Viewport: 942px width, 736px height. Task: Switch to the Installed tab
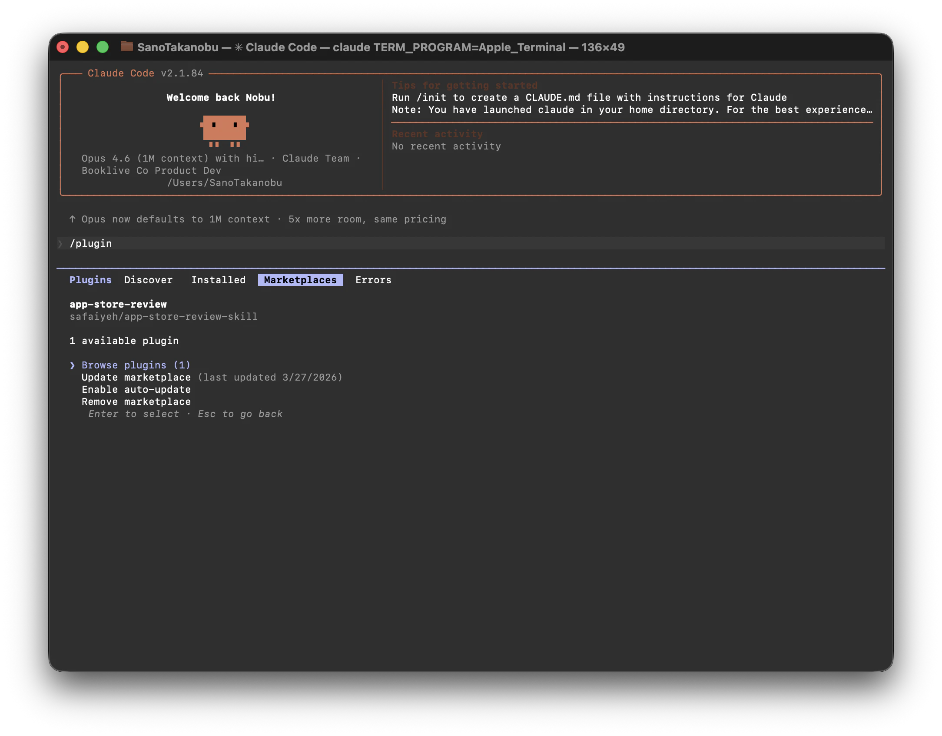(x=219, y=280)
